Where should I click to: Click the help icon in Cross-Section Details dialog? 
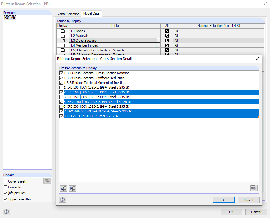[x=63, y=200]
